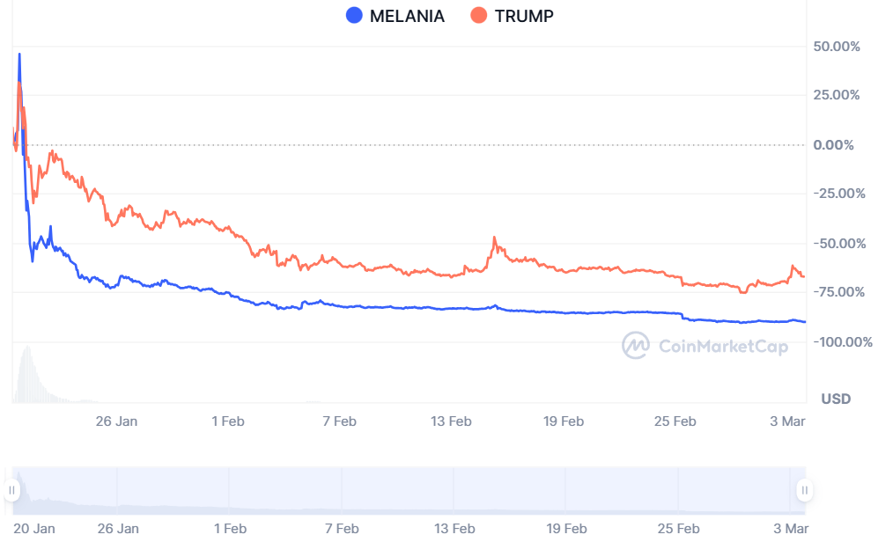This screenshot has height=542, width=878.
Task: Select the orange TRUMP legend dot
Action: [479, 16]
